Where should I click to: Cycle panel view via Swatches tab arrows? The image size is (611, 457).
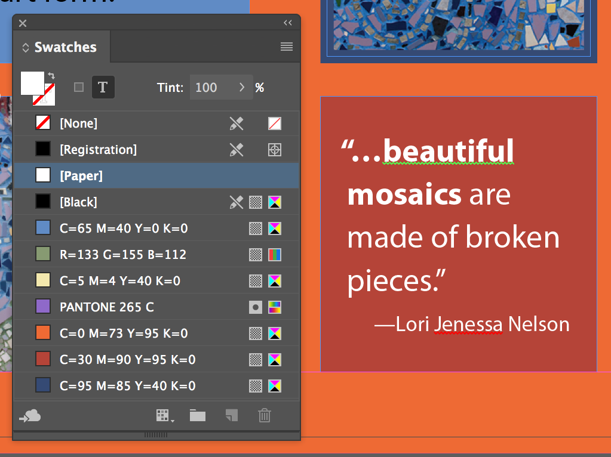click(x=25, y=48)
